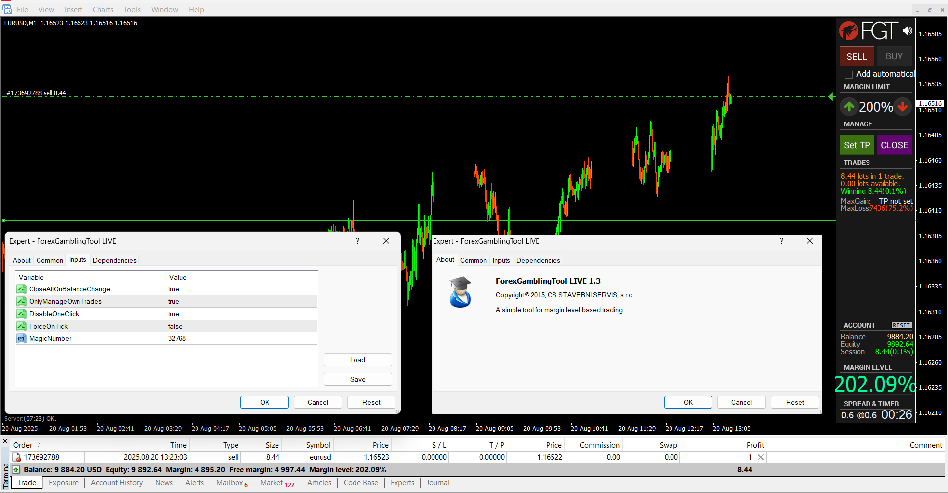Switch to the Account History tab
This screenshot has width=948, height=493.
[117, 483]
